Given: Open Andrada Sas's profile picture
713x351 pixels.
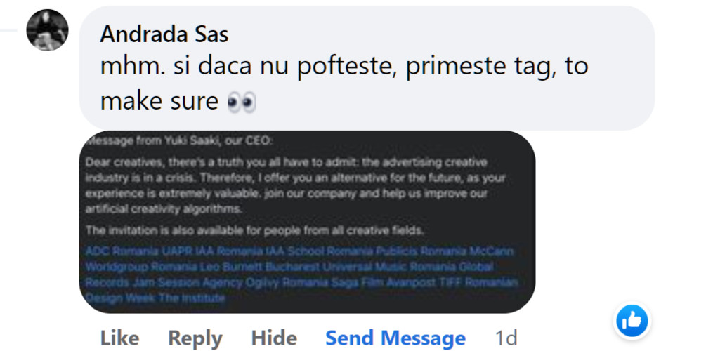Looking at the screenshot, I should (47, 30).
